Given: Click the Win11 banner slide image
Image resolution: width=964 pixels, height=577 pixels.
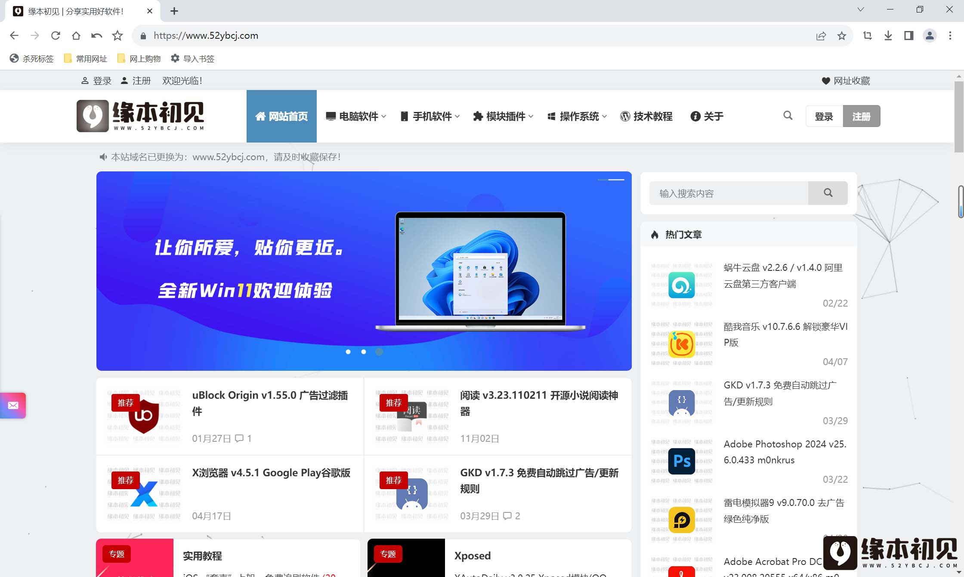Looking at the screenshot, I should pyautogui.click(x=364, y=271).
